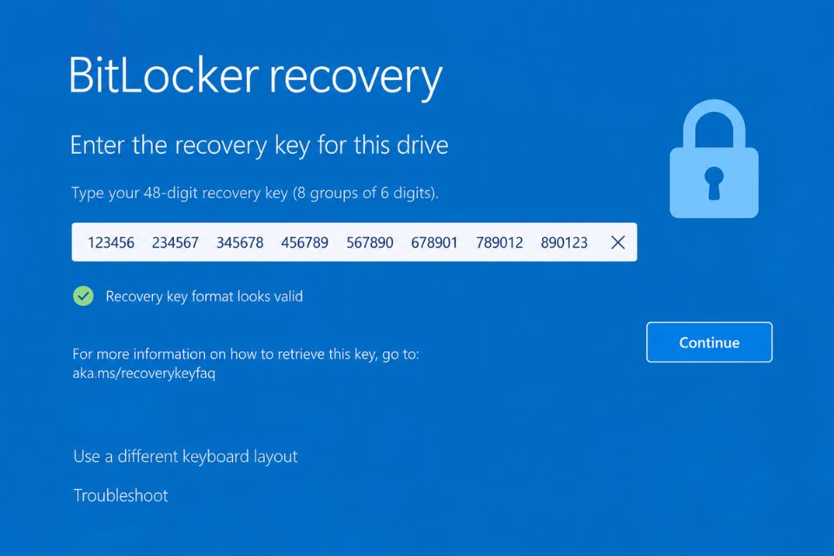Click the aka.ms/recoverykeyfaq link text
834x556 pixels.
[144, 373]
